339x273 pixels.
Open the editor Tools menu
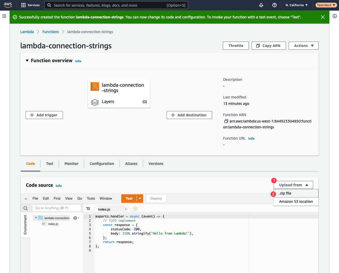(91, 199)
